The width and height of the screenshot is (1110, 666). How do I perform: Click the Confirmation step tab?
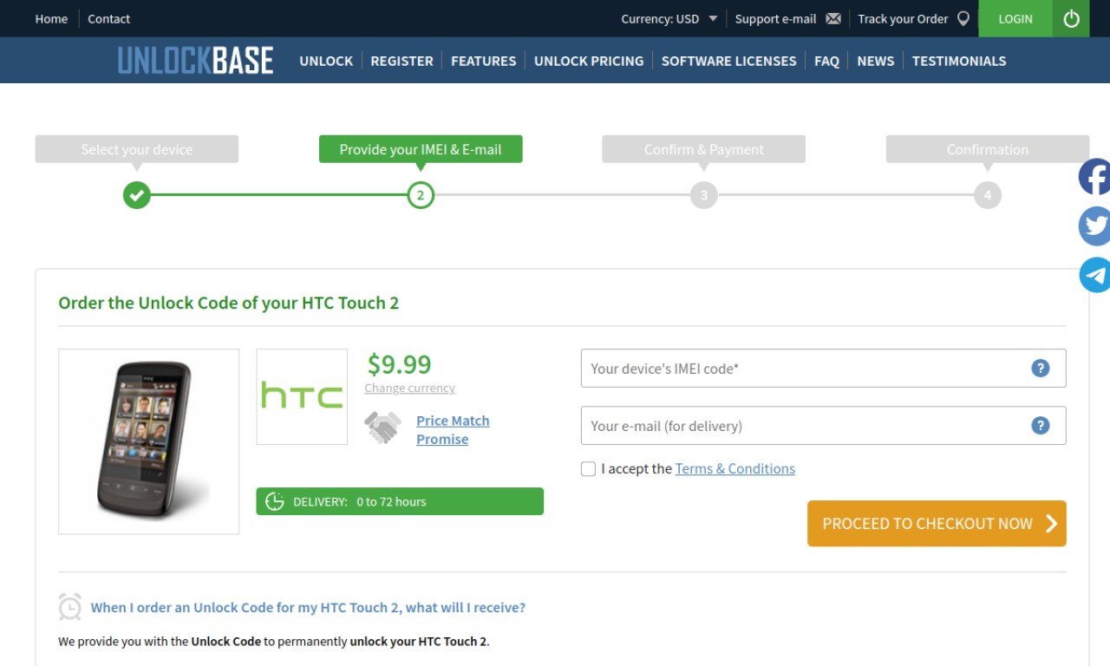point(988,149)
